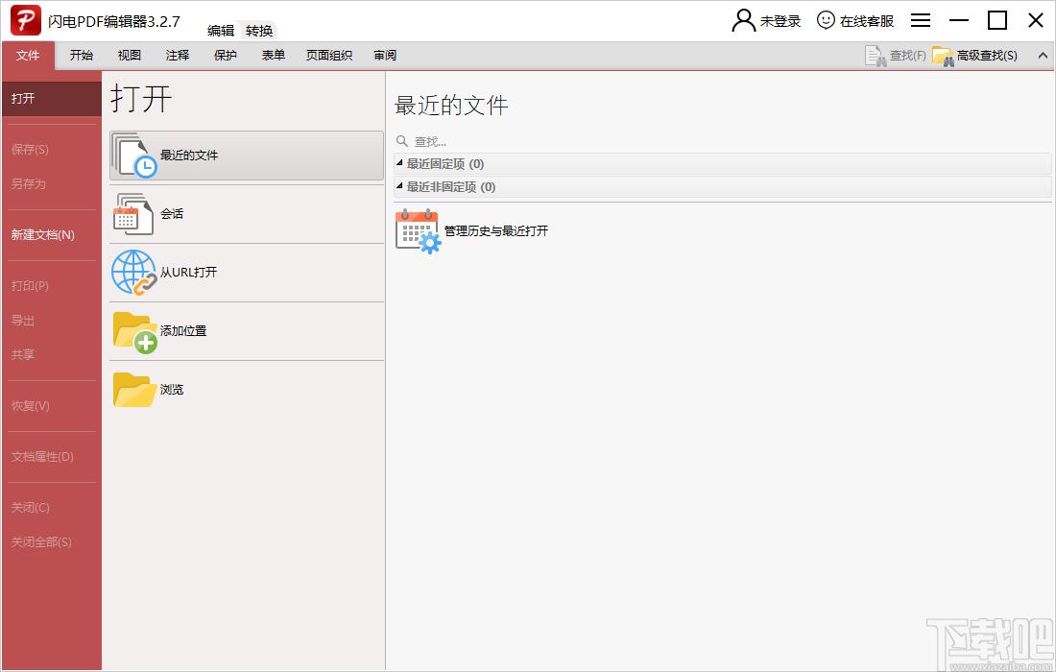Click the 查找(F) find toolbar icon
The height and width of the screenshot is (672, 1056).
tap(876, 56)
